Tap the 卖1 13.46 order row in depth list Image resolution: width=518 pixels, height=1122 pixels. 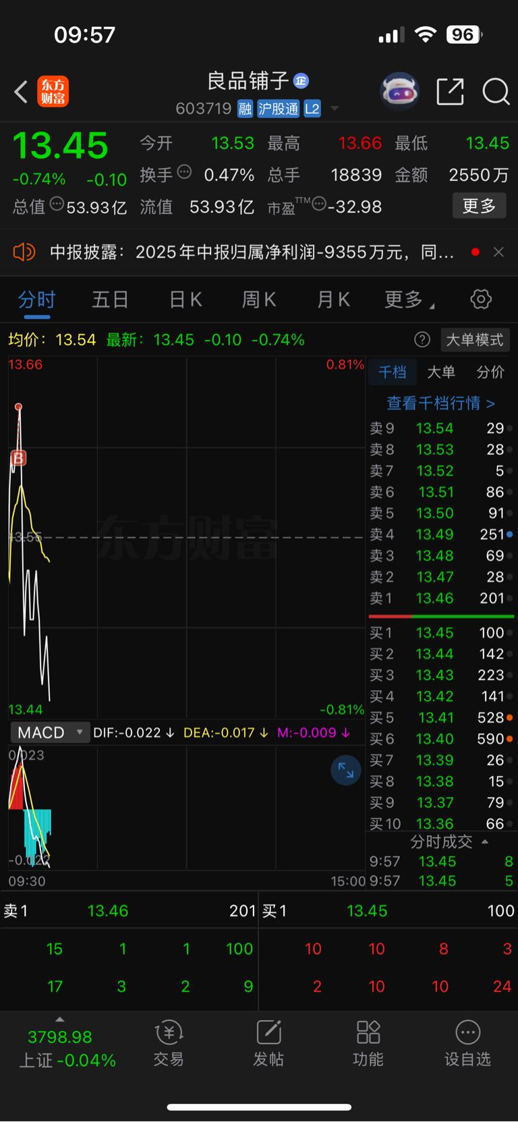coord(442,598)
